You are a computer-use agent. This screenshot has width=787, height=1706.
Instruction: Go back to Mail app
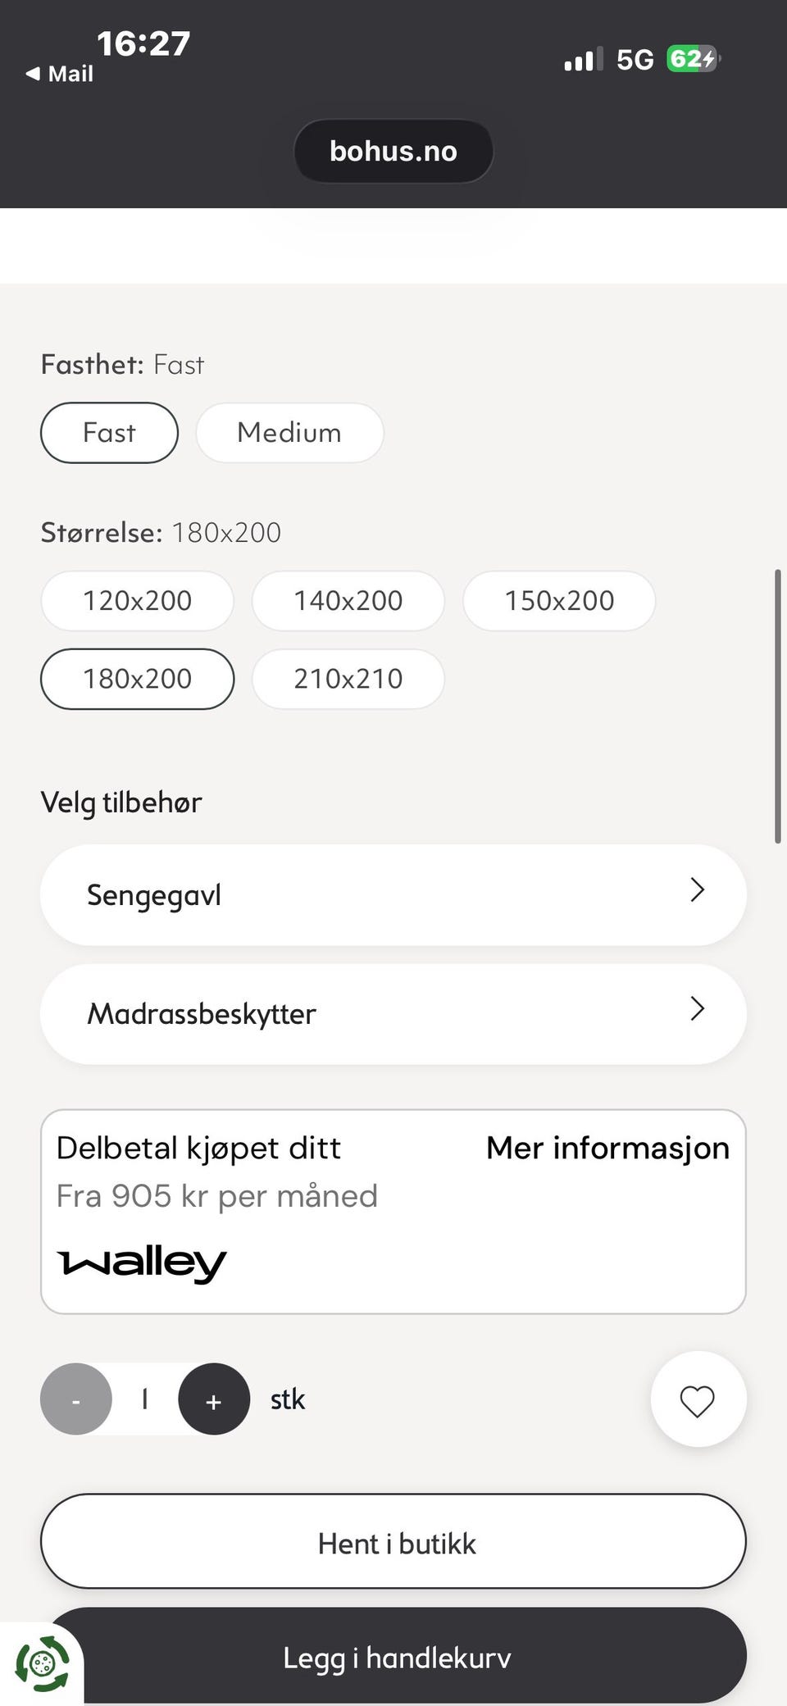(59, 74)
